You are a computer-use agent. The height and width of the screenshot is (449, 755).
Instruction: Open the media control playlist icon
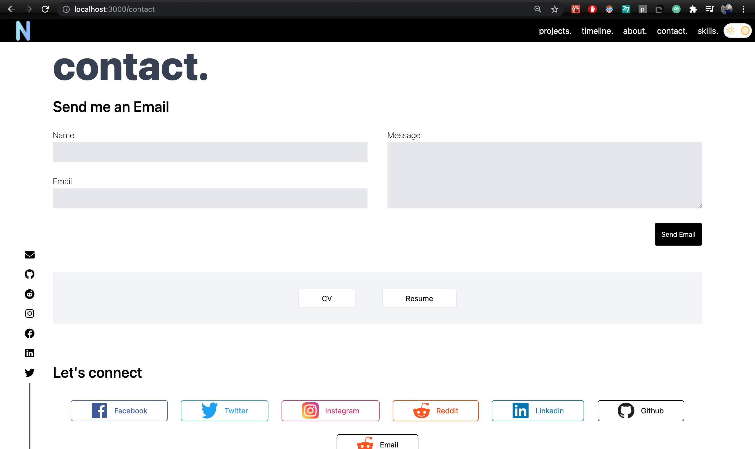point(710,9)
